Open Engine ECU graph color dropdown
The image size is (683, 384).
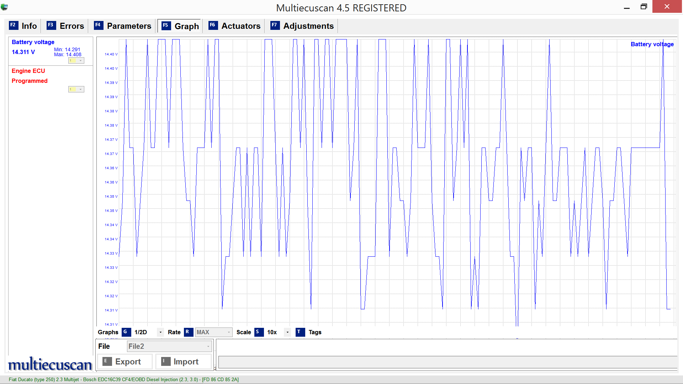(76, 89)
